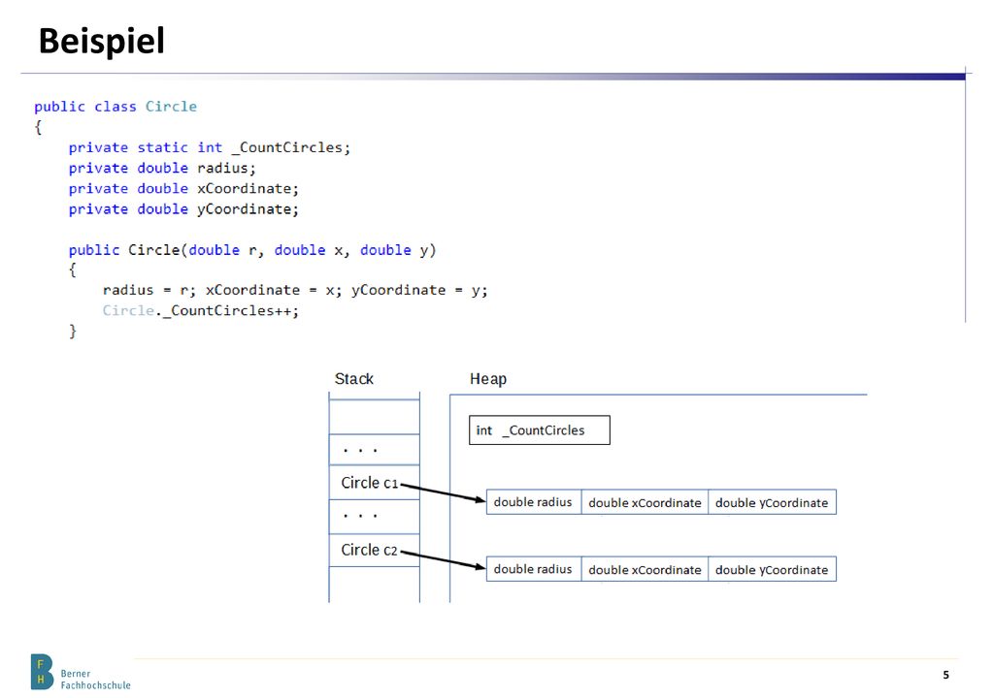Viewport: 993px width, 698px height.
Task: Click the statement "Circle._CountCircles++;"
Action: tap(201, 310)
